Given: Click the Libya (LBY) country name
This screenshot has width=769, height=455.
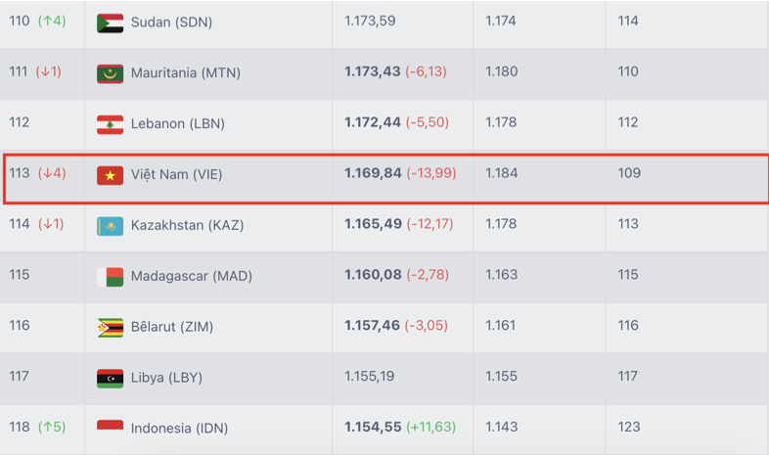Looking at the screenshot, I should click(166, 378).
